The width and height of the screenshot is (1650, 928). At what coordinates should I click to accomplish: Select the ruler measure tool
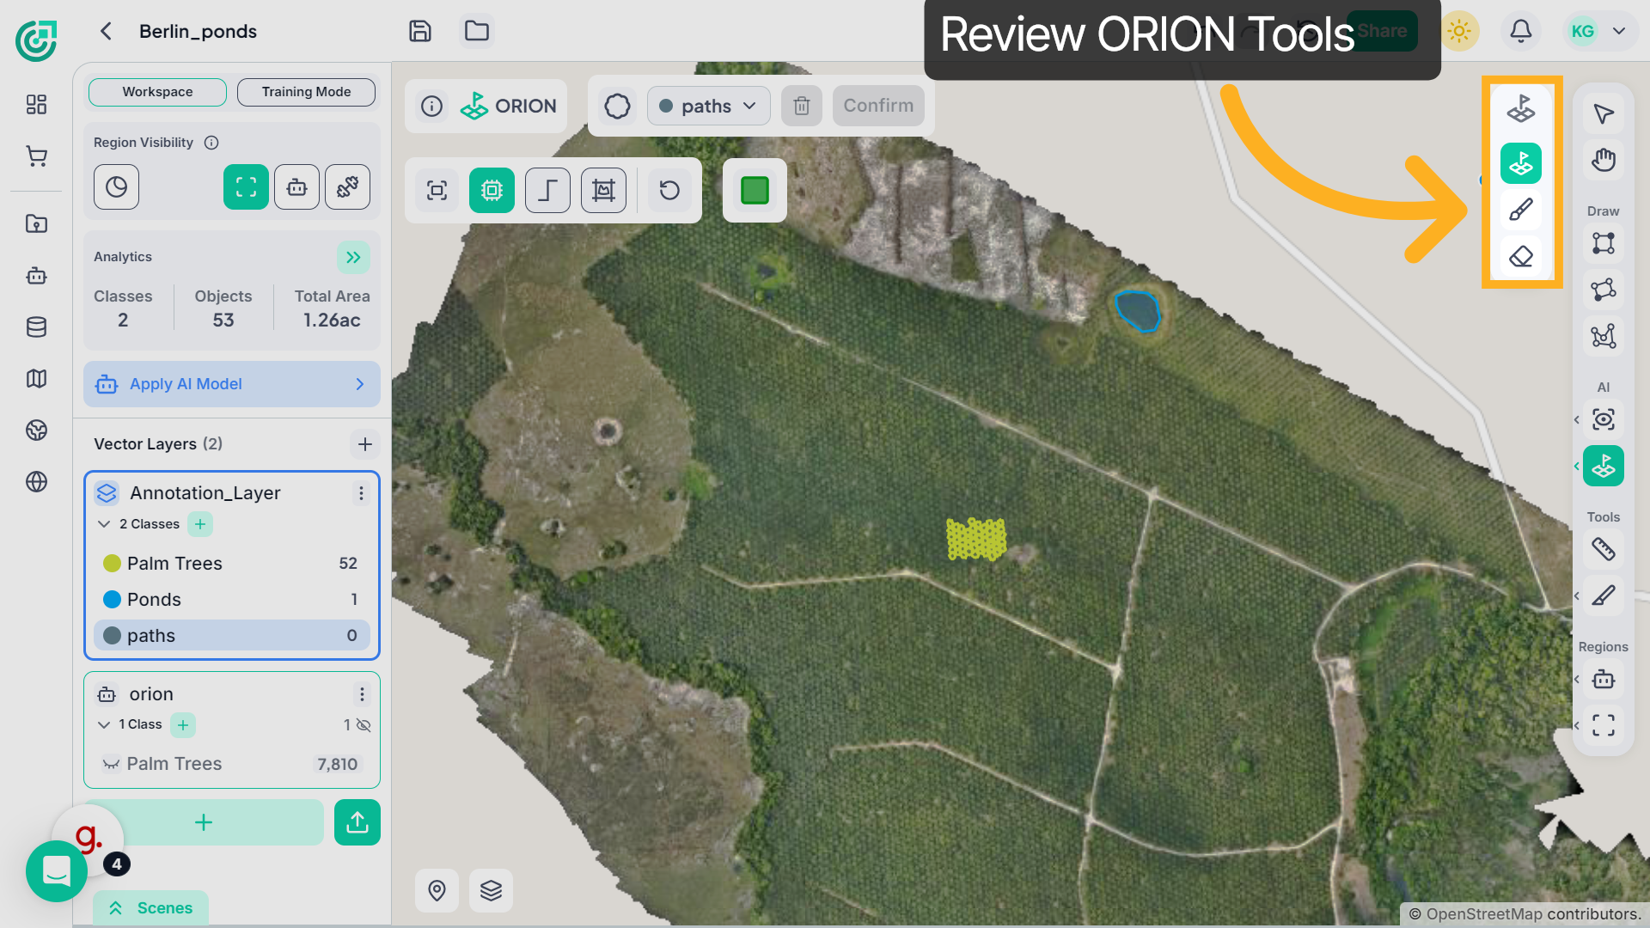(x=1604, y=549)
